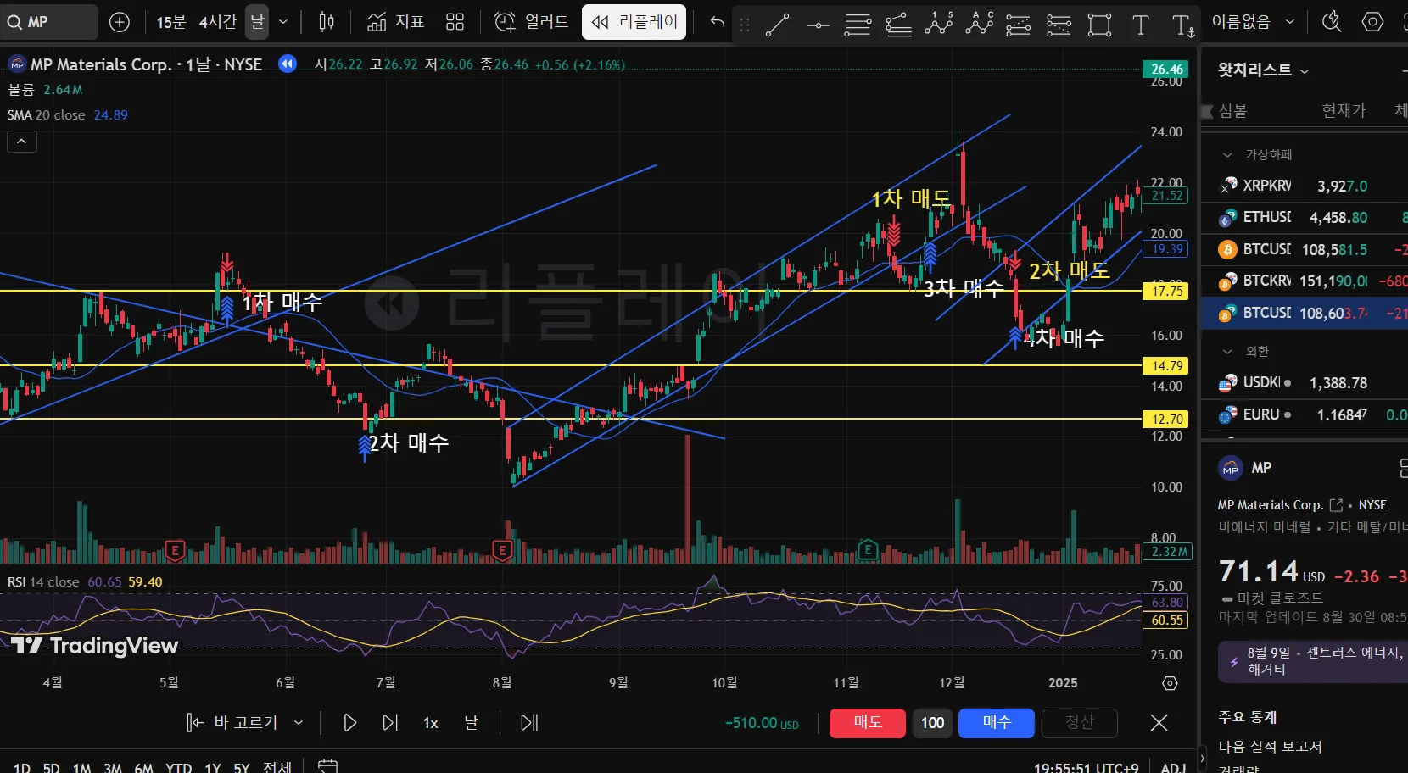Select the short position tool
This screenshot has height=773, width=1408.
(1059, 25)
